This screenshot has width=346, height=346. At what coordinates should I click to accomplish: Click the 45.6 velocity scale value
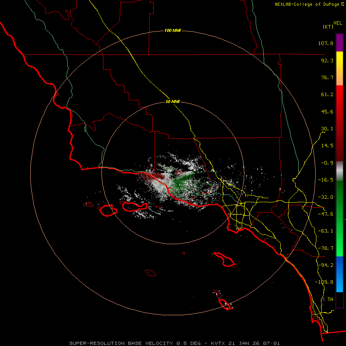pos(327,111)
